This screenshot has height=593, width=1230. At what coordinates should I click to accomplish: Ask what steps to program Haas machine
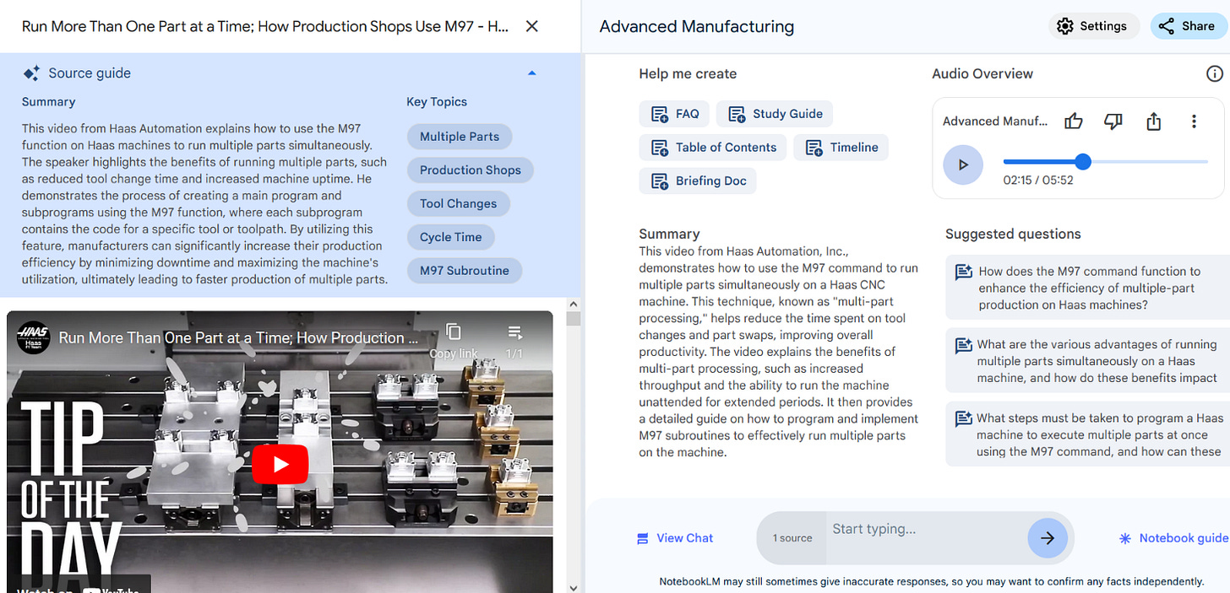[x=1087, y=434]
